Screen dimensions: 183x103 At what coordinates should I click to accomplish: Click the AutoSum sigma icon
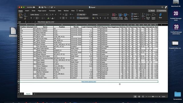143,14
